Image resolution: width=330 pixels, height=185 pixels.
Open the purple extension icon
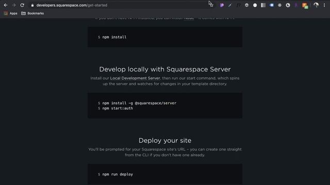(x=222, y=5)
